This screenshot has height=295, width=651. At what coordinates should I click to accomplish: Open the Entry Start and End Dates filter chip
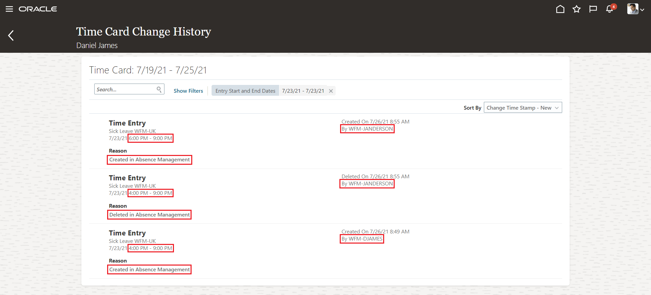(x=245, y=91)
